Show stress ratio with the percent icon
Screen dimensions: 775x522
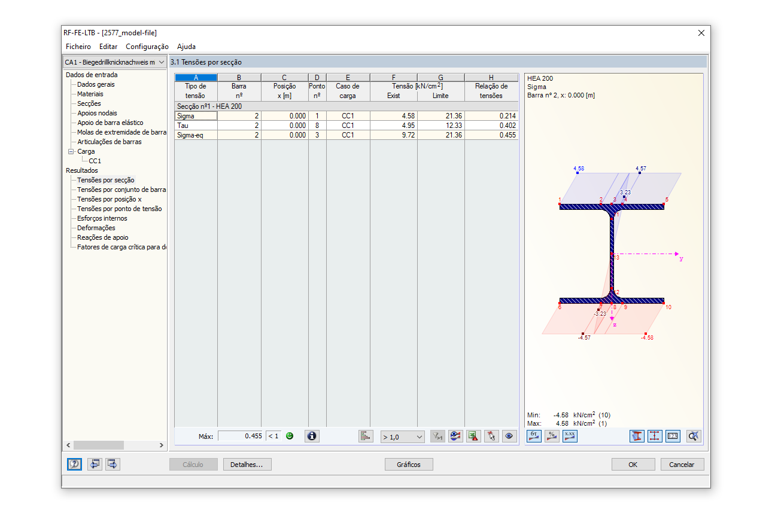tap(552, 436)
